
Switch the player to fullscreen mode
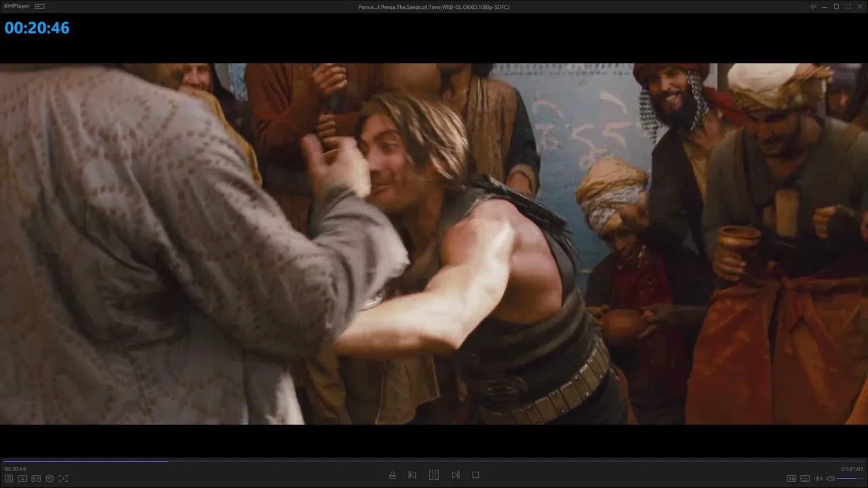tap(848, 6)
